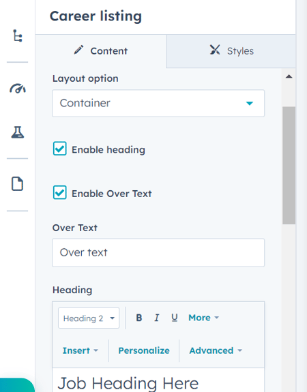Open the site tree structure icon
The image size is (307, 392).
18,35
